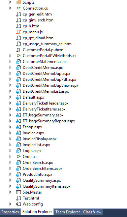Click the C# icon beside Connection.cs

(18, 8)
